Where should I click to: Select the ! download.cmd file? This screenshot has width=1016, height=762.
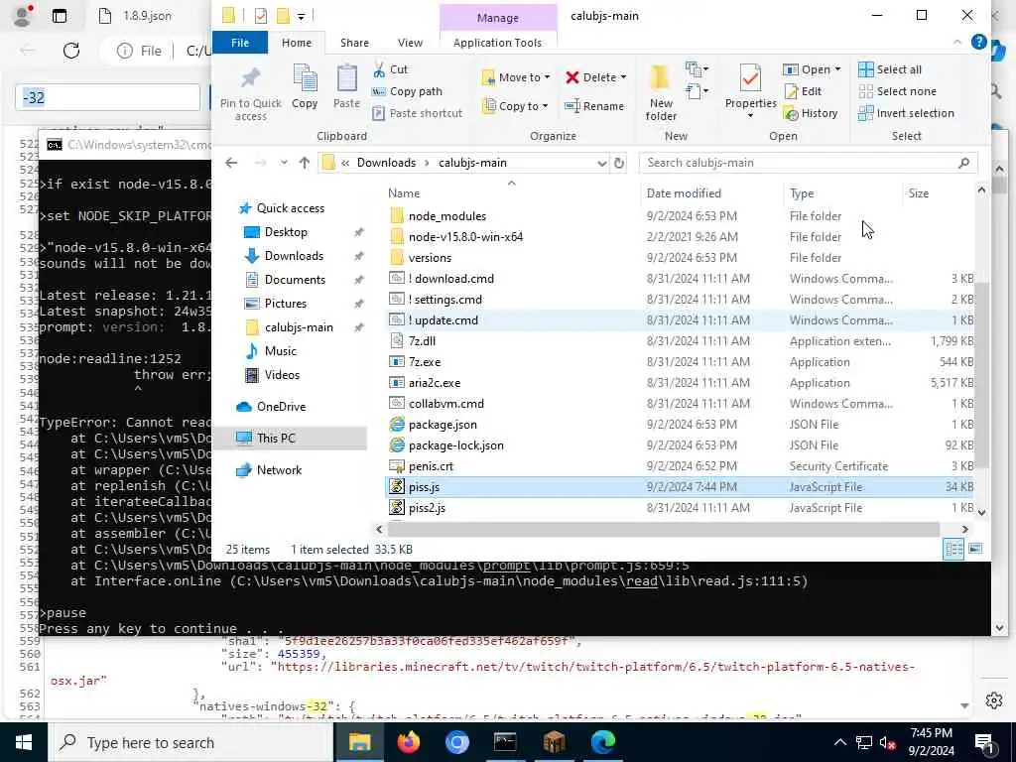point(453,279)
